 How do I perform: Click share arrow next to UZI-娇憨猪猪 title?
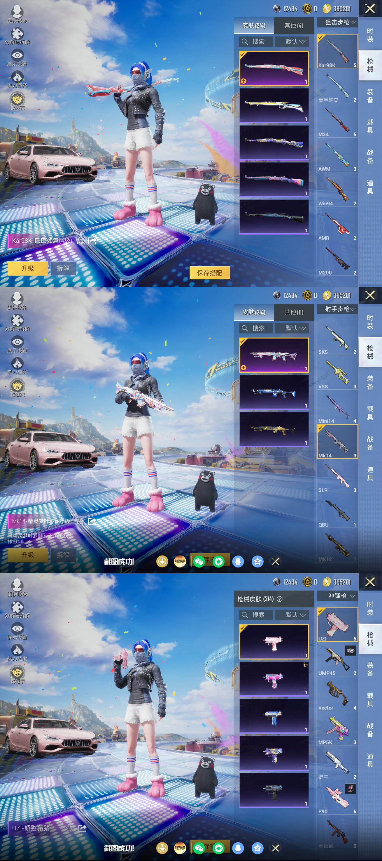pyautogui.click(x=82, y=828)
